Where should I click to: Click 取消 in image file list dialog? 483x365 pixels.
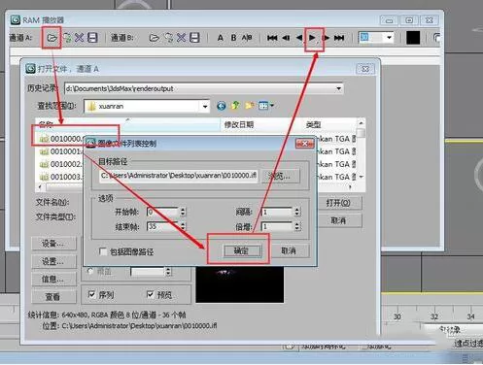point(289,250)
